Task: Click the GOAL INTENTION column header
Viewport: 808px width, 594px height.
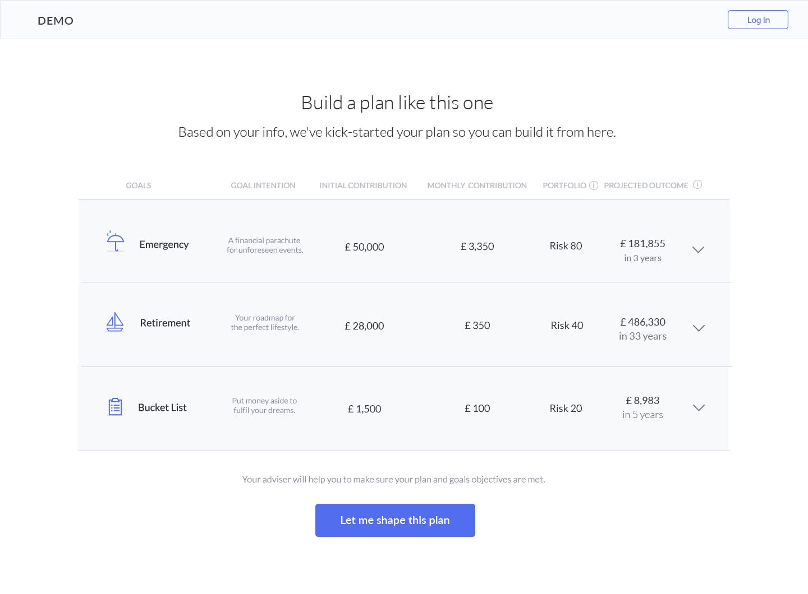Action: 263,185
